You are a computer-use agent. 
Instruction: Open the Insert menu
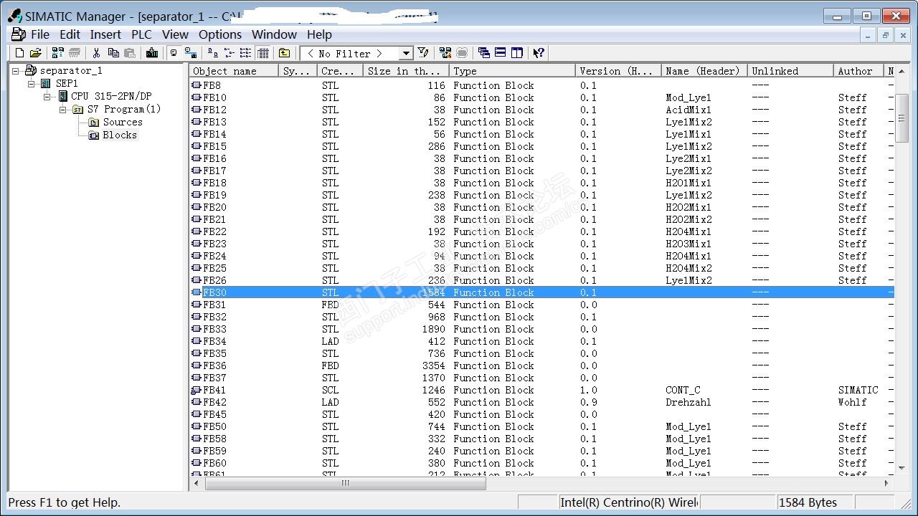(x=105, y=34)
